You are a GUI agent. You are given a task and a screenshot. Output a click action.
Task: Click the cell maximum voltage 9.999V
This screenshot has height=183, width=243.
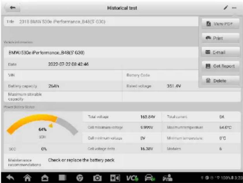tap(147, 128)
